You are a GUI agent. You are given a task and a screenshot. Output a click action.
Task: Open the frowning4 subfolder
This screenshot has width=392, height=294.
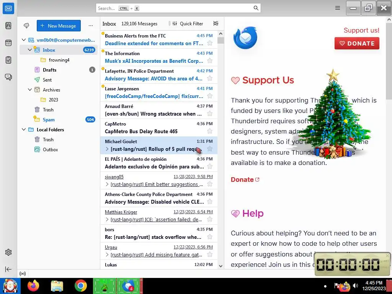coord(59,60)
